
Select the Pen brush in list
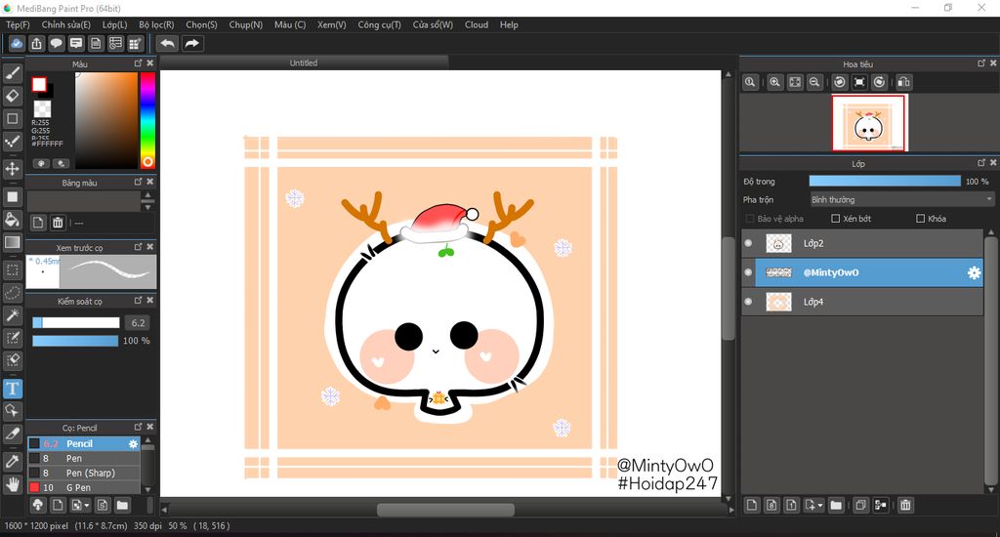click(84, 459)
